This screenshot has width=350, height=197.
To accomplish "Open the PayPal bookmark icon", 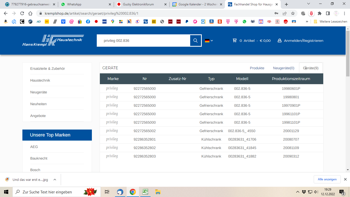I will pyautogui.click(x=187, y=22).
